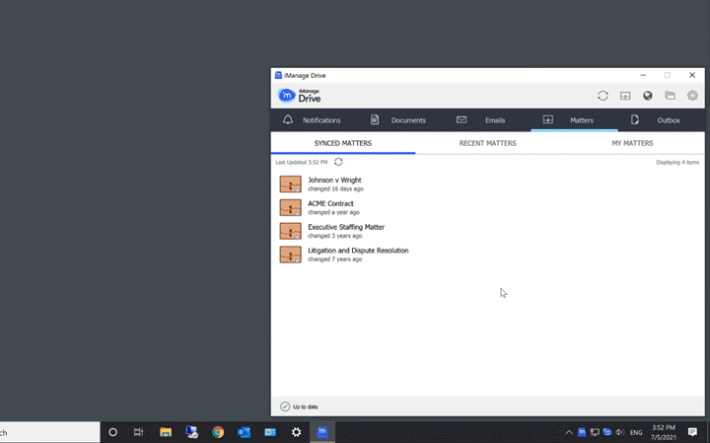Click the Up to date status checkmark

tap(285, 406)
